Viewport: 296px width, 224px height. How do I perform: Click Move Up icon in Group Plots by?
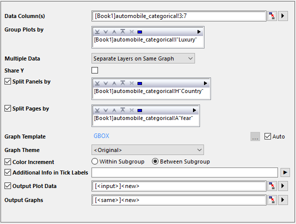point(114,31)
